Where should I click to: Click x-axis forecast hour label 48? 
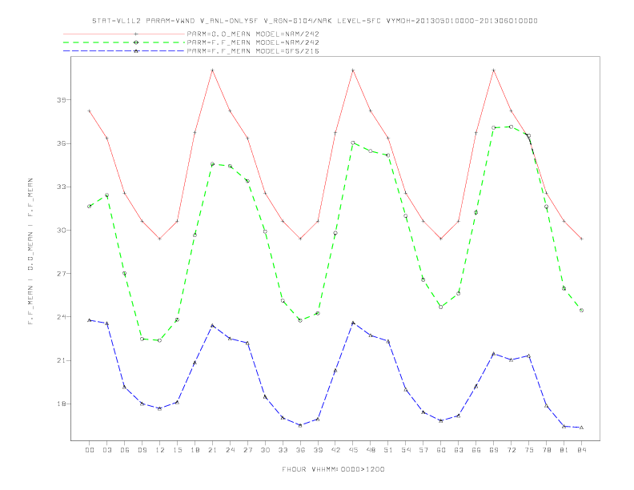[371, 450]
